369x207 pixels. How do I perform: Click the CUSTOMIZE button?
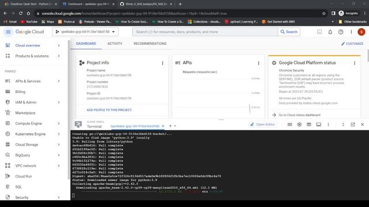[352, 44]
